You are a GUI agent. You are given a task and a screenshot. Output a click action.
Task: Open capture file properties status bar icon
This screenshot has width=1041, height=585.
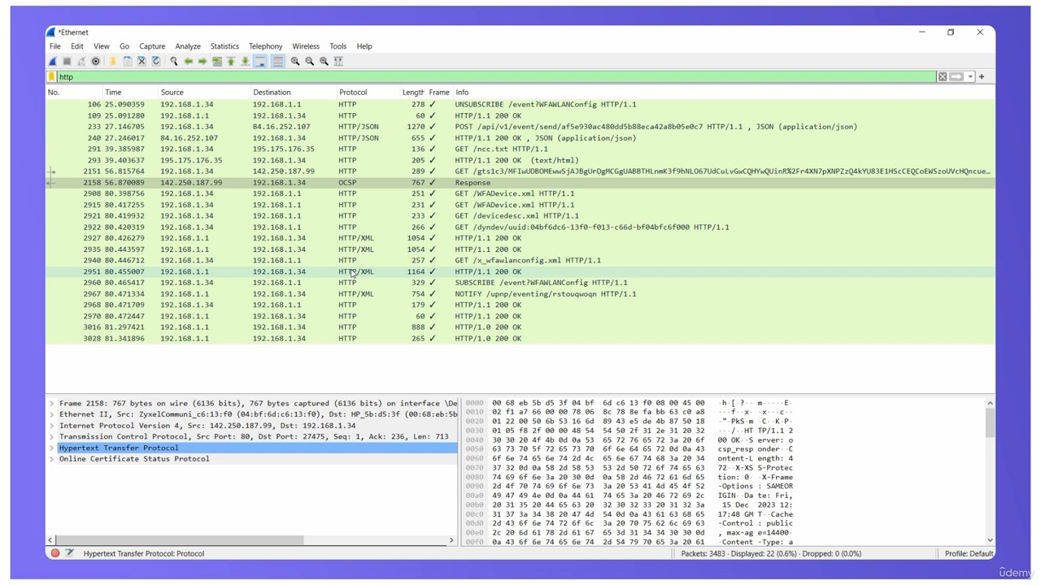(x=70, y=553)
